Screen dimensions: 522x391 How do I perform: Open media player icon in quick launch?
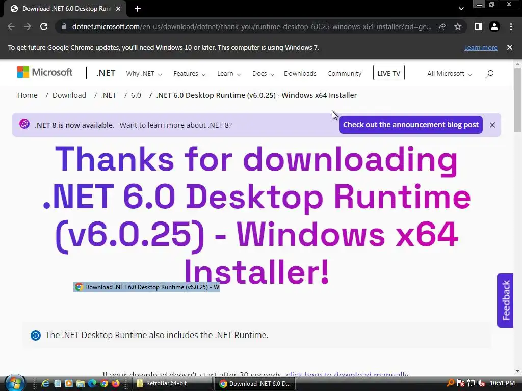coord(69,384)
